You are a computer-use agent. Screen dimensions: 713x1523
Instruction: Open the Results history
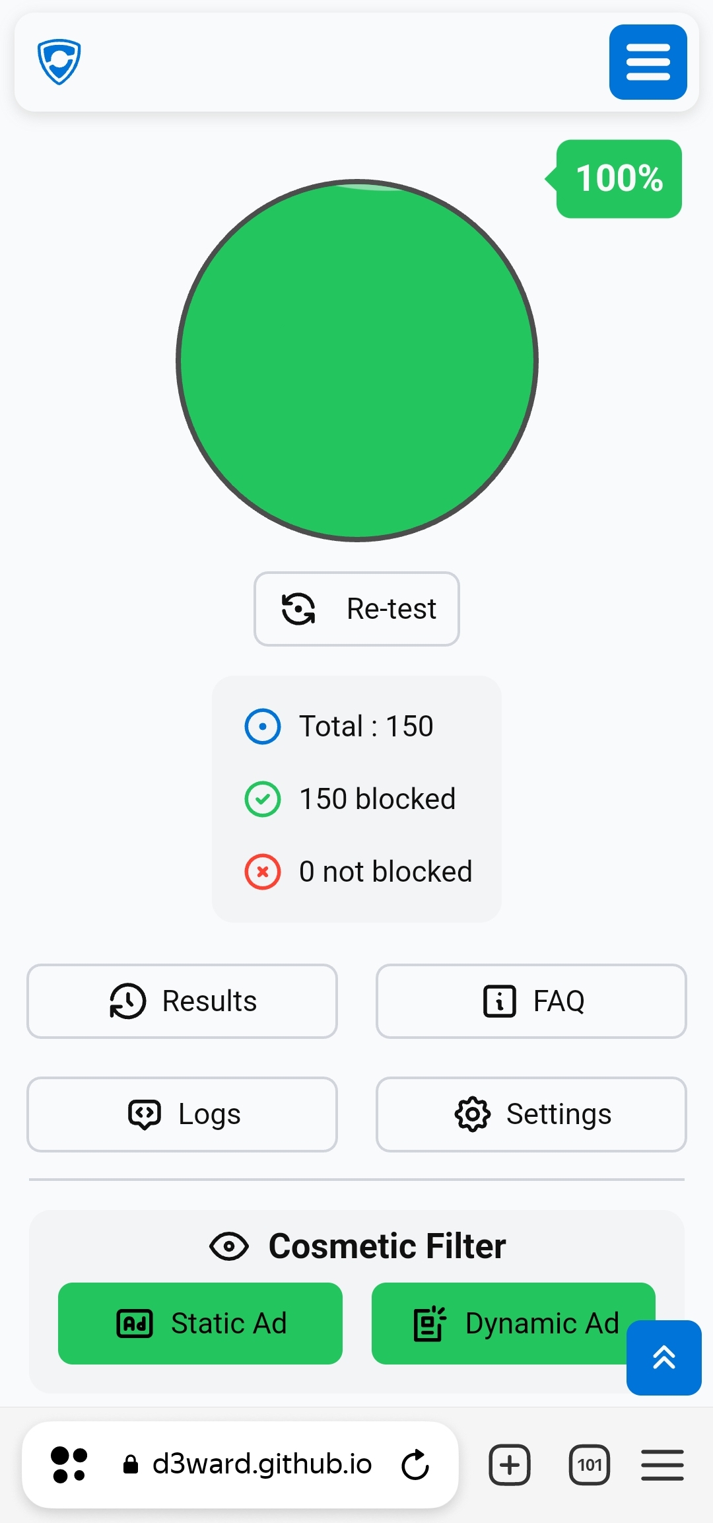click(182, 1001)
